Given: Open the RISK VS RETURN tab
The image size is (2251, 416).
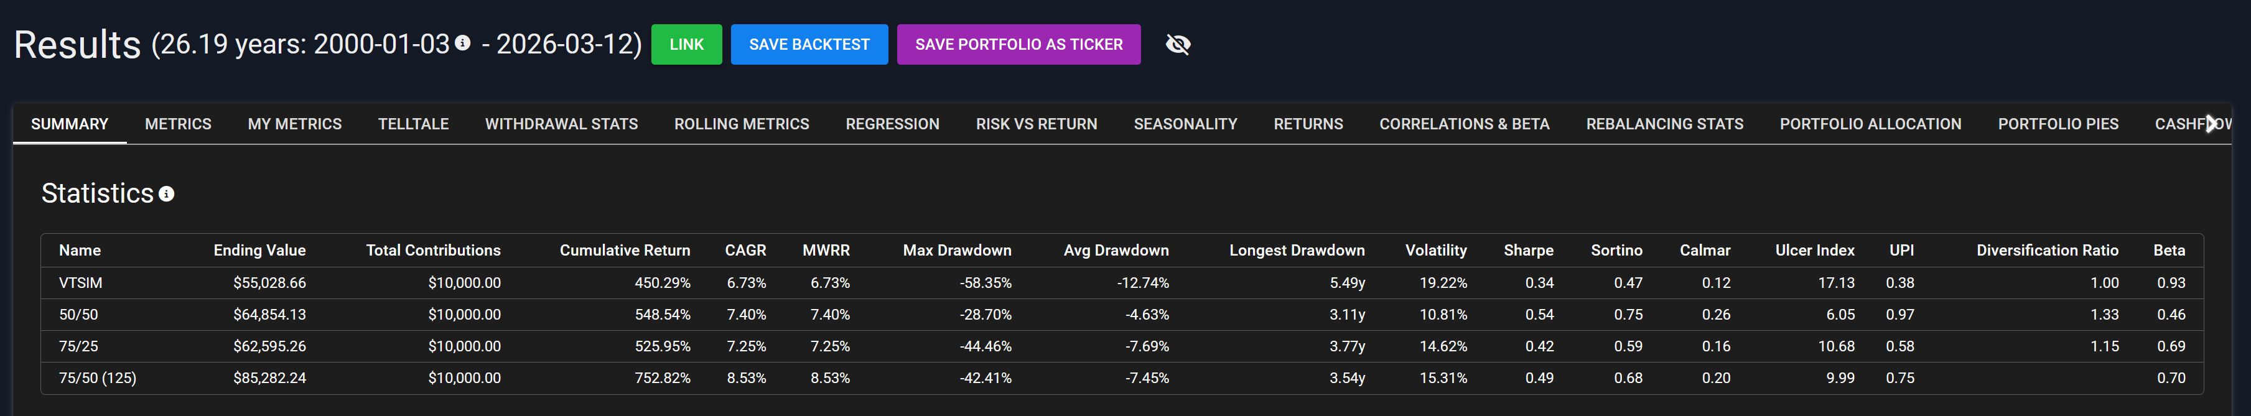Looking at the screenshot, I should click(x=1037, y=124).
